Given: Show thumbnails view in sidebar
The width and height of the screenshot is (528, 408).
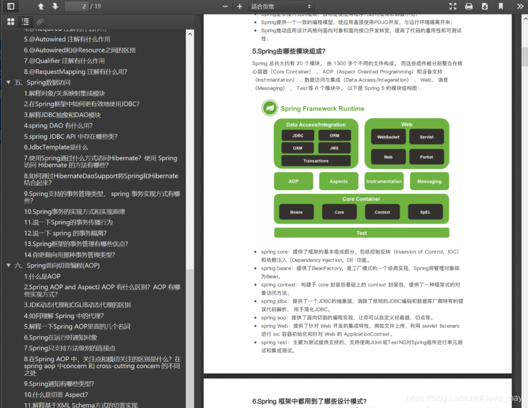Looking at the screenshot, I should (x=11, y=22).
